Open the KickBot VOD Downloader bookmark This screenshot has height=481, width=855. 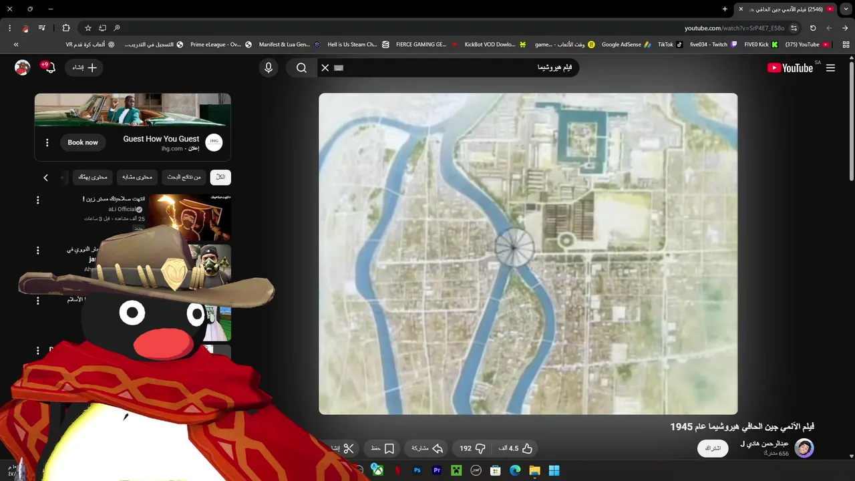tap(495, 45)
